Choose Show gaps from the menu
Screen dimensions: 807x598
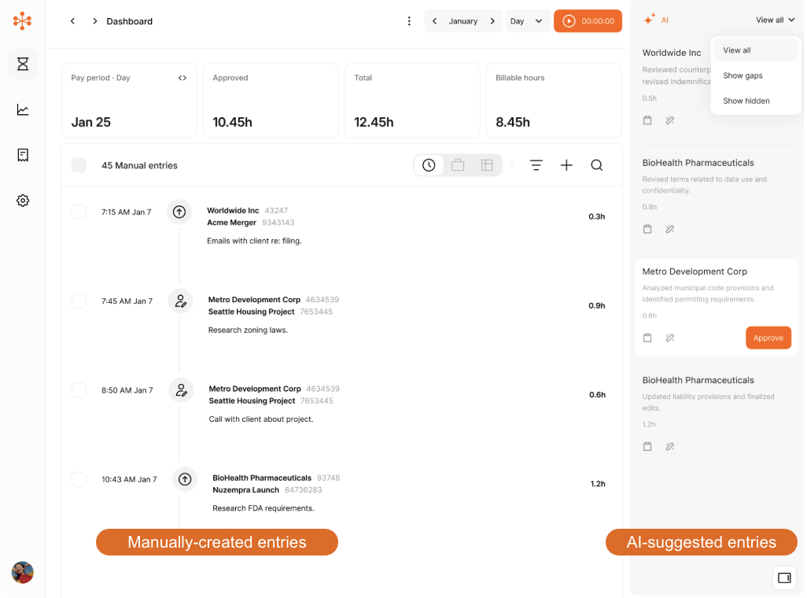coord(743,76)
